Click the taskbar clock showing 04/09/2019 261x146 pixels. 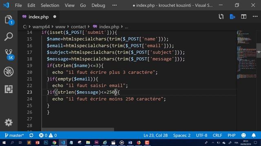click(246, 142)
